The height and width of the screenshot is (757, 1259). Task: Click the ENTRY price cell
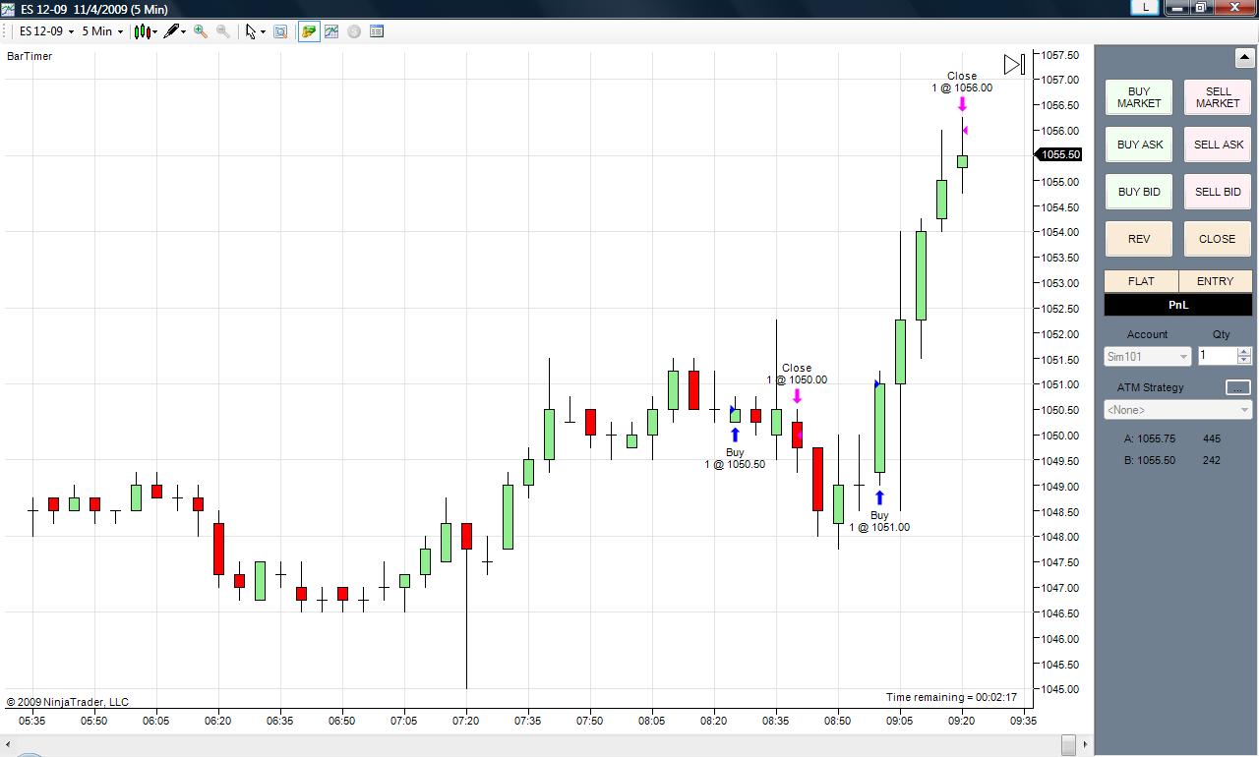pos(1216,281)
